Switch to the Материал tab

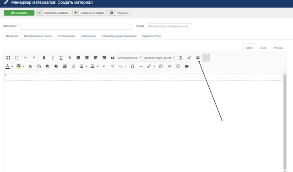point(12,36)
